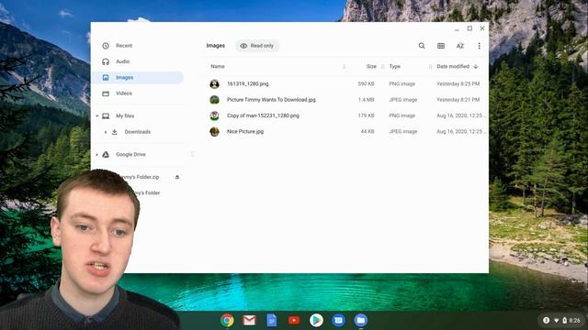Open My files in sidebar
This screenshot has width=588, height=330.
point(125,116)
